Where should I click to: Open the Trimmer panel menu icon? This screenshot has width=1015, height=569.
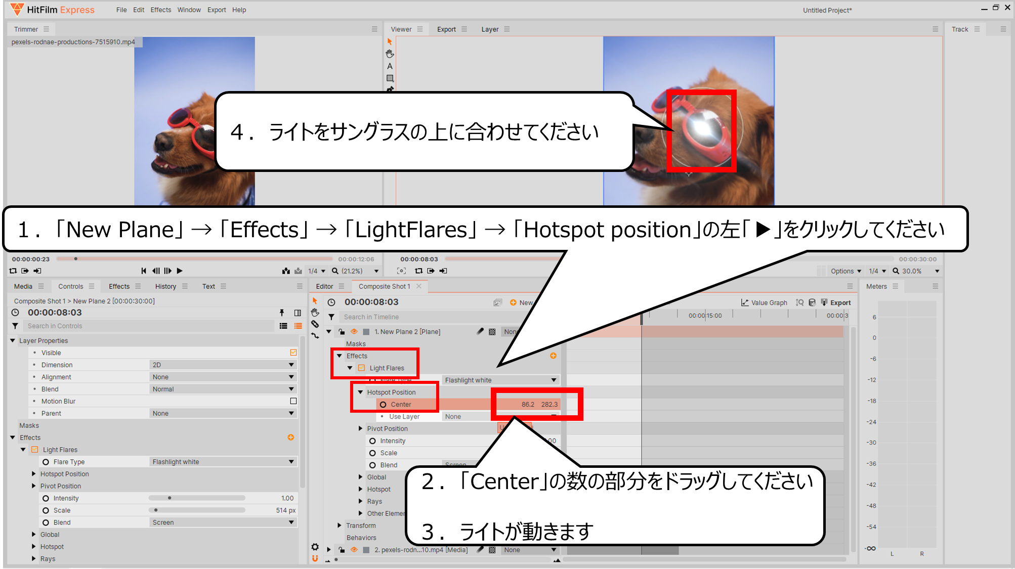click(x=46, y=29)
